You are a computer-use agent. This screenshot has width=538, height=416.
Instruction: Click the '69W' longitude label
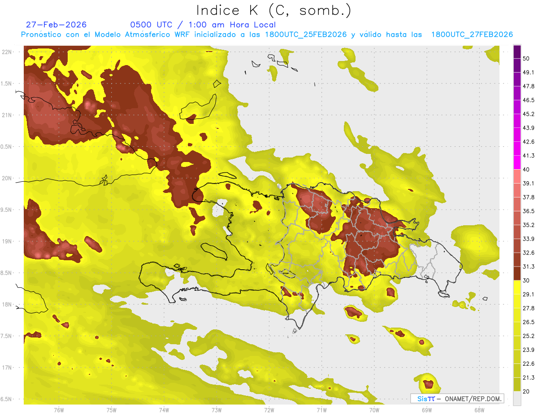[x=427, y=410]
